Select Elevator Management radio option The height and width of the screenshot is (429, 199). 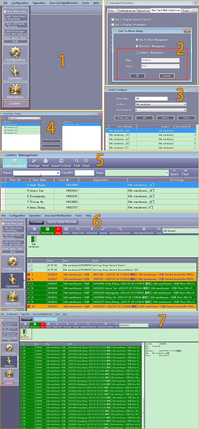137,46
